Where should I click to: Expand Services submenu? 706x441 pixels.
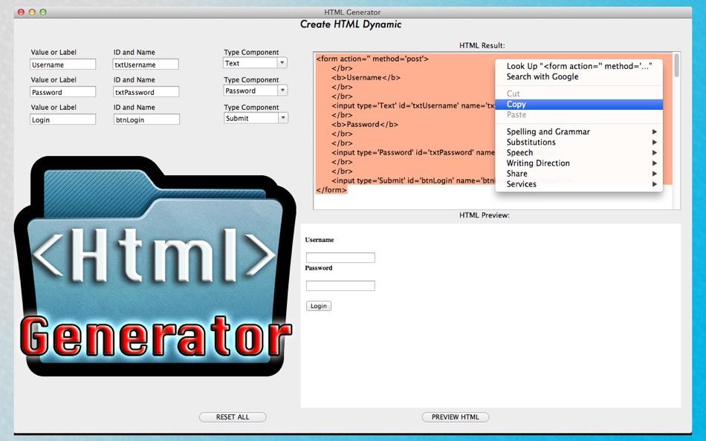click(579, 183)
